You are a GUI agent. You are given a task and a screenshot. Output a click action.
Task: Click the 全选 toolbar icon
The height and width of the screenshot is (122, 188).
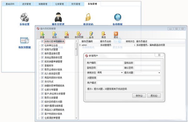(91, 34)
